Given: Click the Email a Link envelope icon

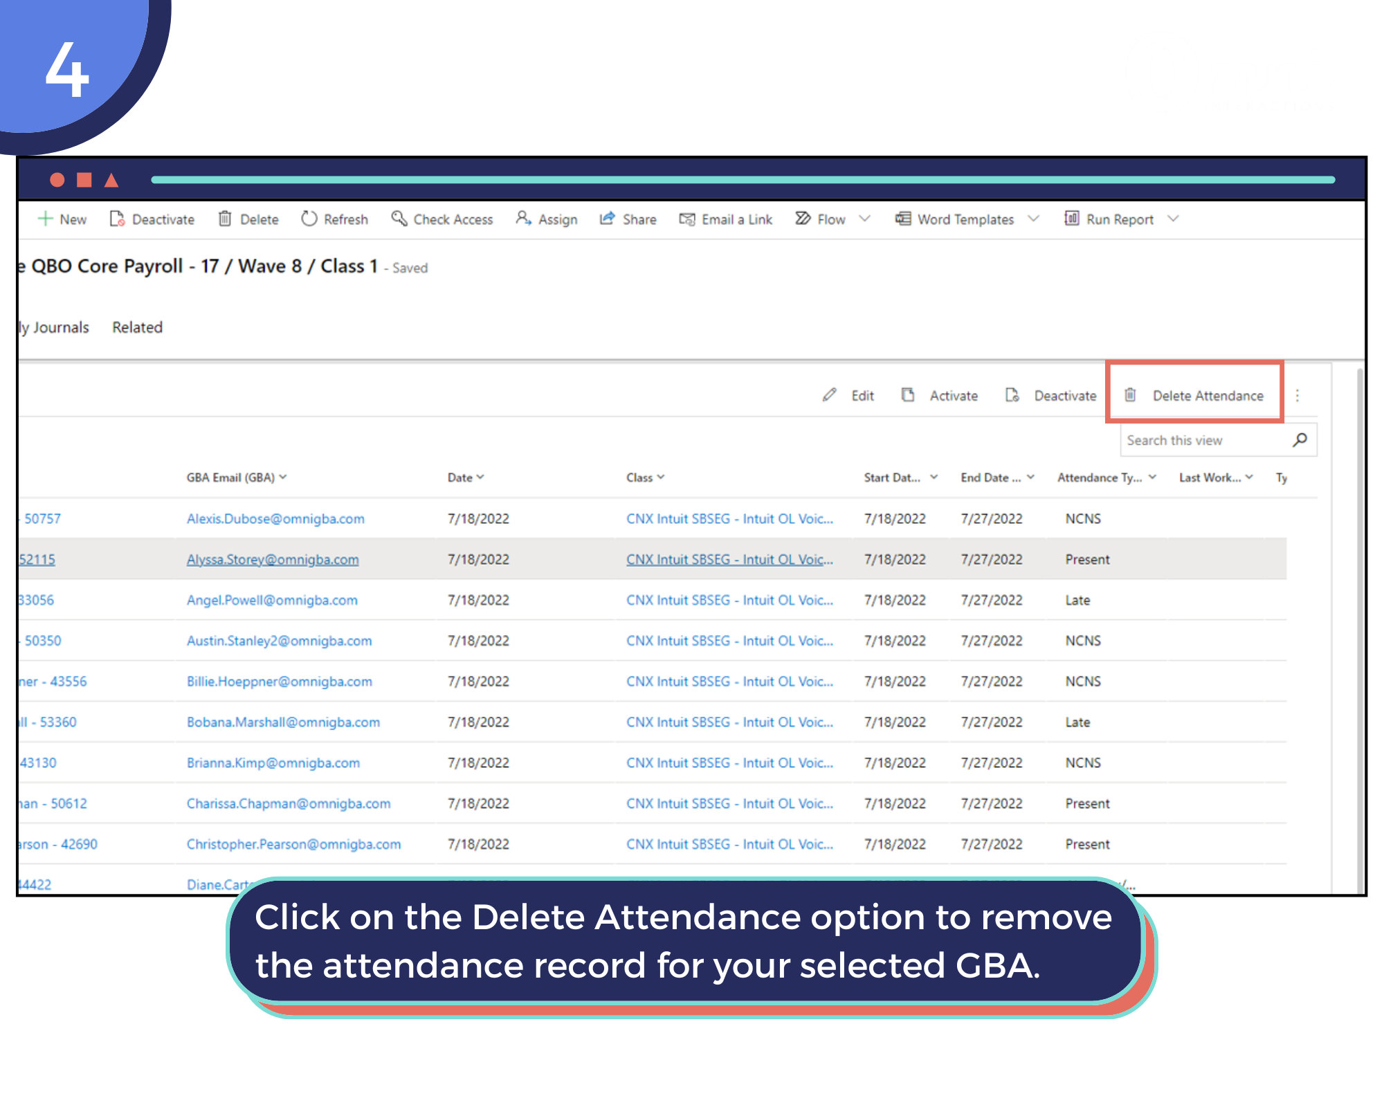Looking at the screenshot, I should [x=686, y=219].
